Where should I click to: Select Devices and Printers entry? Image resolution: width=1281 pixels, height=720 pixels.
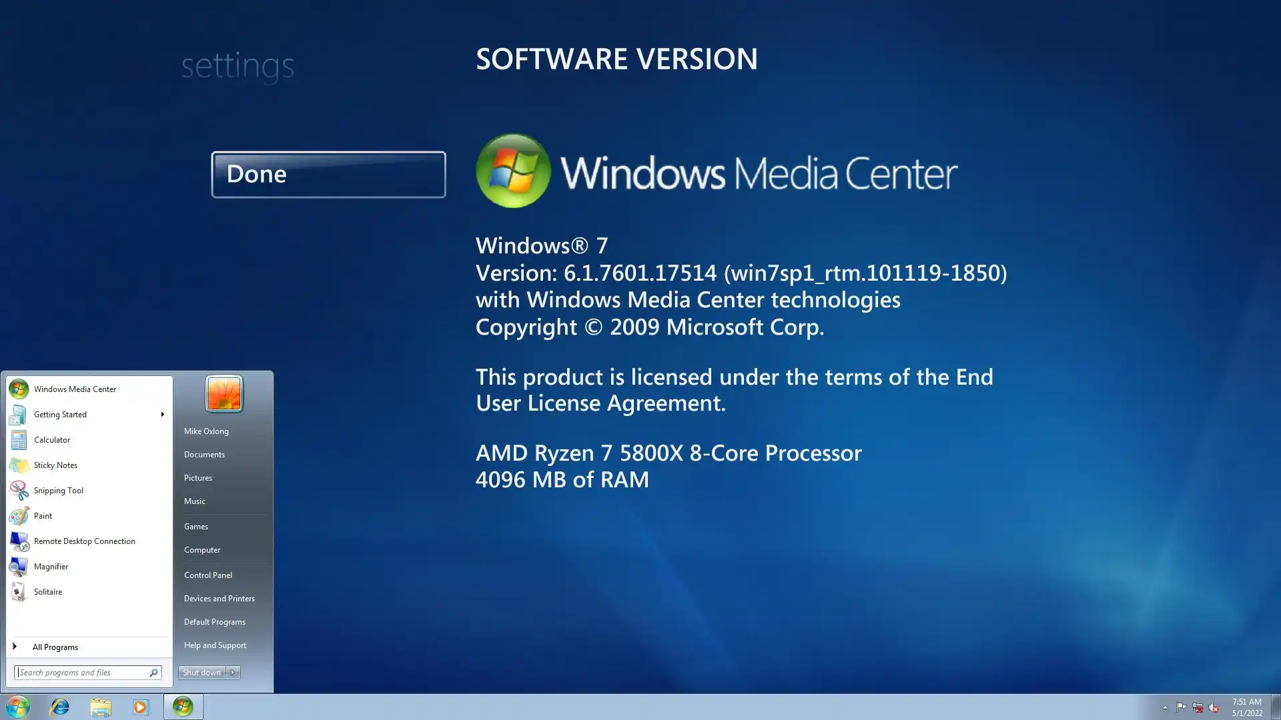point(220,598)
